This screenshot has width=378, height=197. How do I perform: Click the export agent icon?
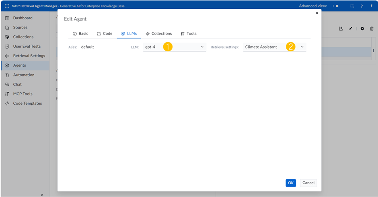(341, 29)
